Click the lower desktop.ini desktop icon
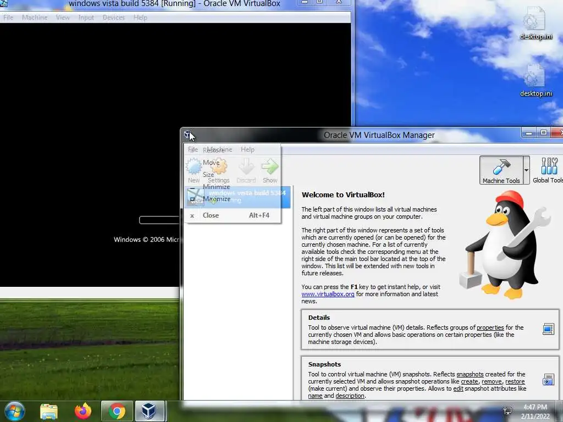Screen dimensions: 563x422 tap(536, 80)
